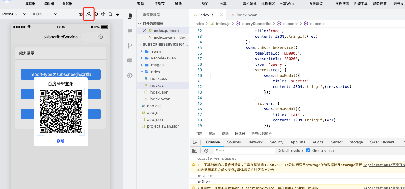Close index.js in open editors list

[144, 30]
